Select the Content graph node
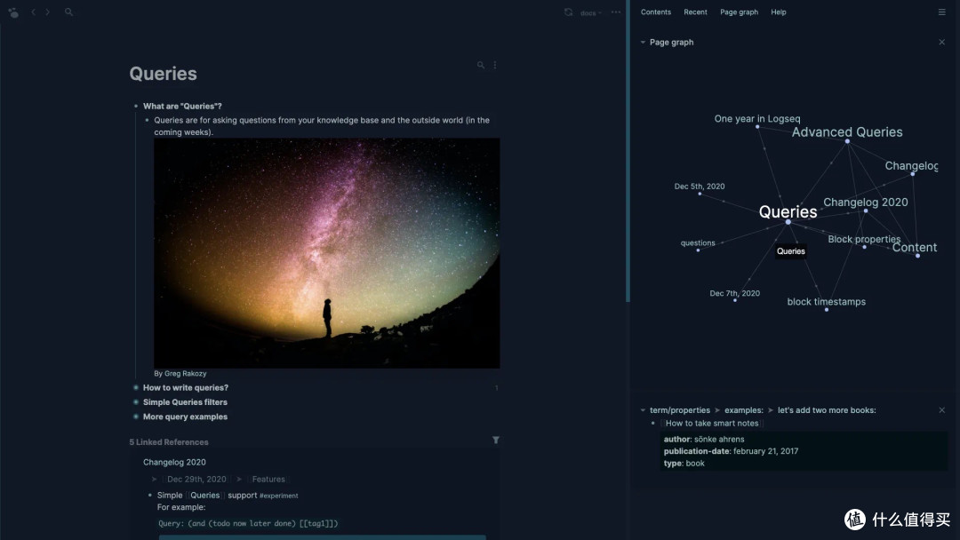Viewport: 960px width, 540px height. [x=917, y=256]
